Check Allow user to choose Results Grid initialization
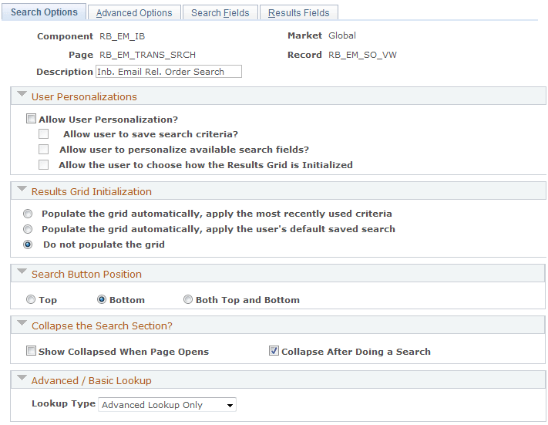 click(x=44, y=165)
